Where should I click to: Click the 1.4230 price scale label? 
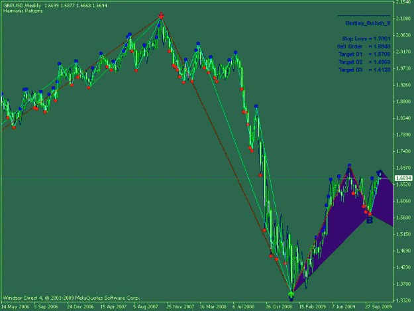[x=403, y=267]
